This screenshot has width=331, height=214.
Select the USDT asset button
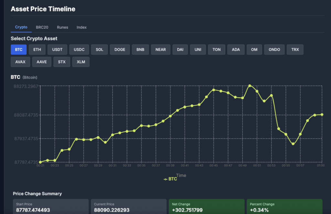point(57,50)
